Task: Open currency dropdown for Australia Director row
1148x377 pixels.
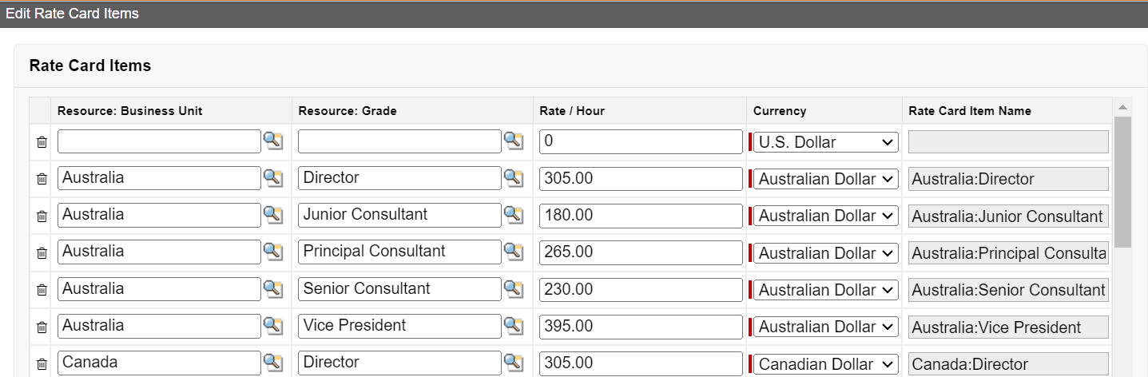Action: tap(826, 179)
